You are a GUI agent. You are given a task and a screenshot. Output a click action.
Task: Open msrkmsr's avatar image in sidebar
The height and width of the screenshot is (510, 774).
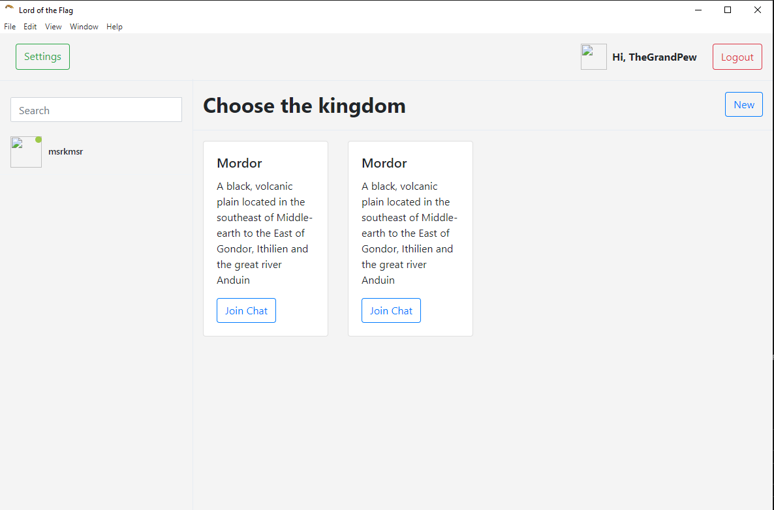25,152
